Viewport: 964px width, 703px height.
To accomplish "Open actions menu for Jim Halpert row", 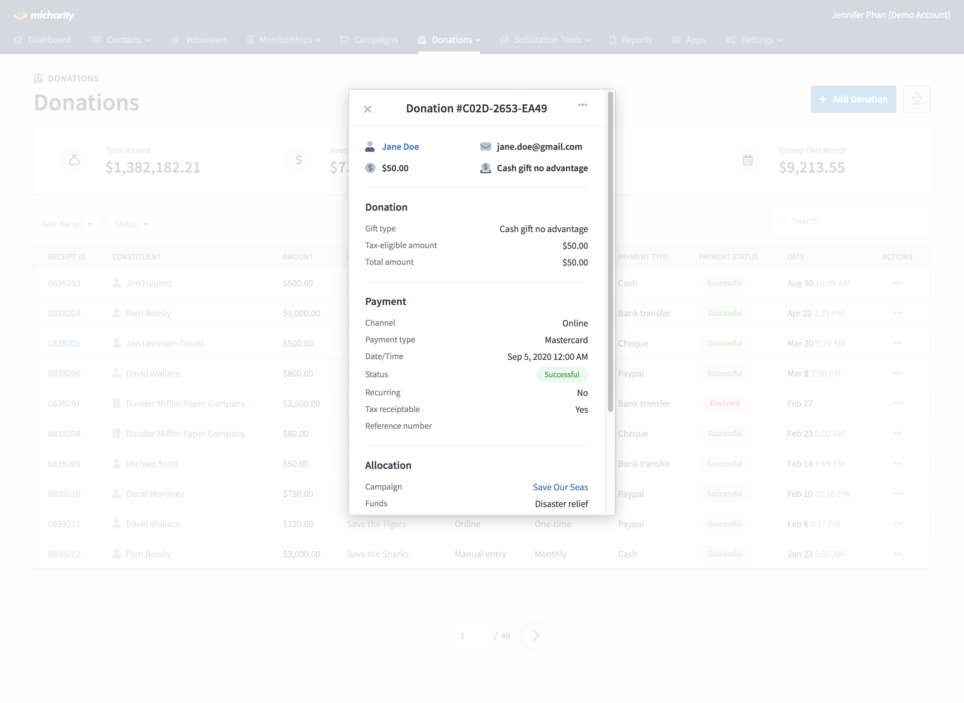I will [x=898, y=283].
